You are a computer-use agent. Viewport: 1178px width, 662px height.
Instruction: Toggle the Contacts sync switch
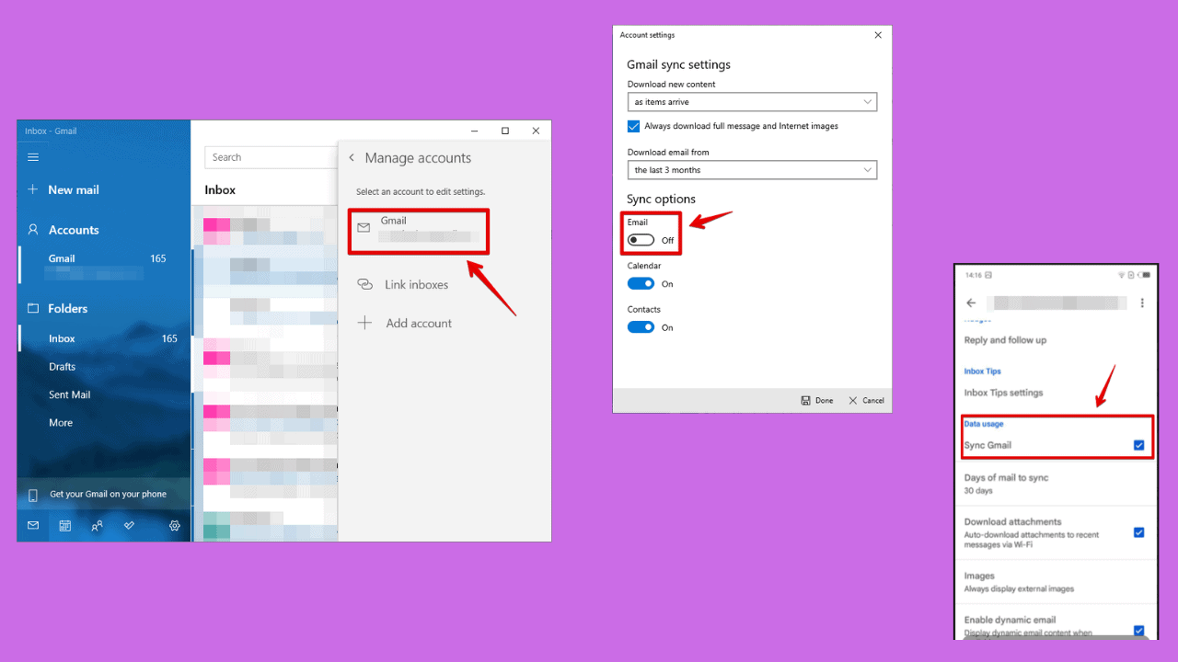[x=641, y=327]
